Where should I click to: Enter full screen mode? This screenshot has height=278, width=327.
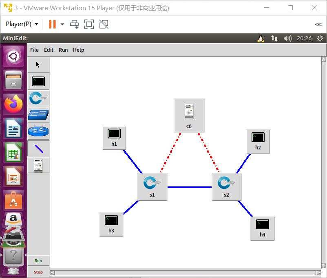(89, 24)
